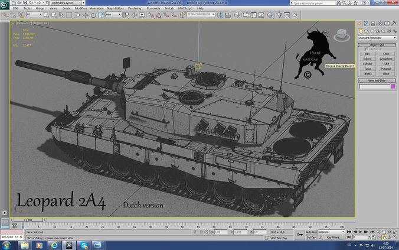Click the New Scene icon in the quick access toolbar

point(14,3)
